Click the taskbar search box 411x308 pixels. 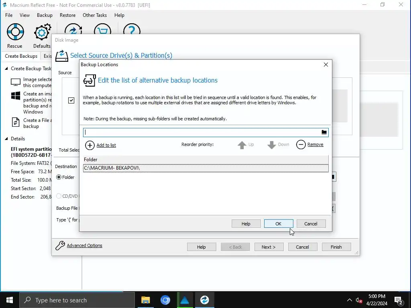77,300
